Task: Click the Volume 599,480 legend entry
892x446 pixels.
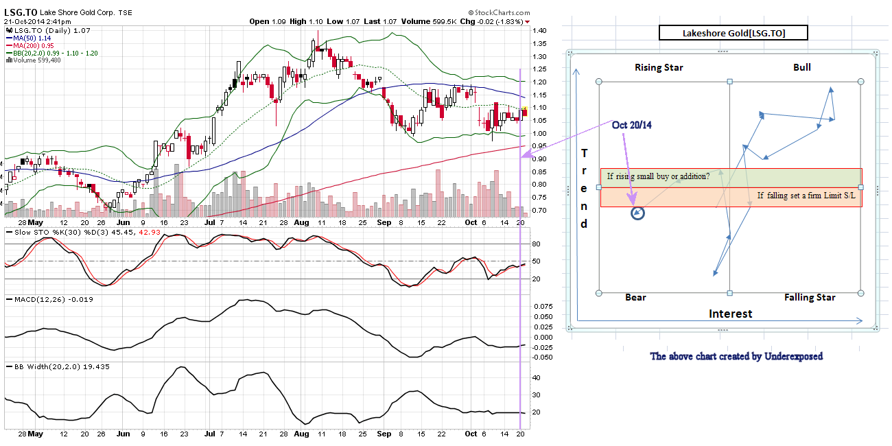Action: [34, 60]
